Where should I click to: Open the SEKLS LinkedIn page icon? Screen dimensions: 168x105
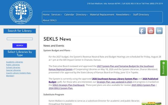pos(159,31)
